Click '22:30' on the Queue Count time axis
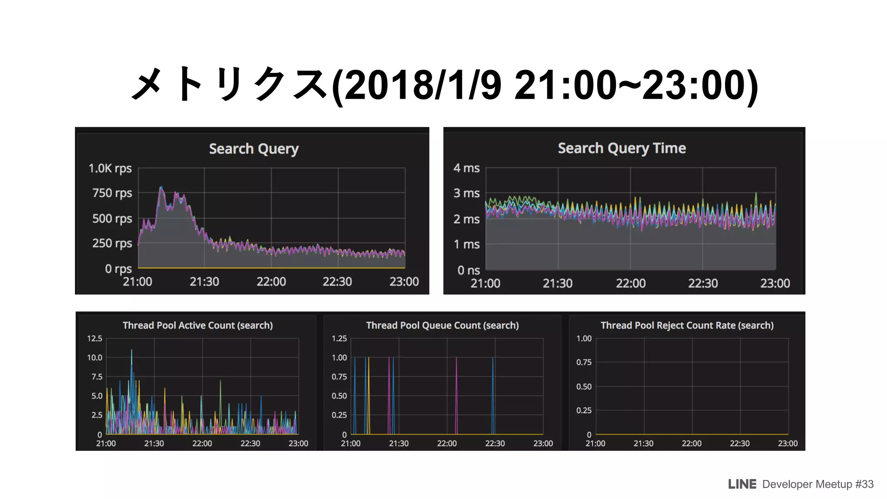 tap(495, 444)
